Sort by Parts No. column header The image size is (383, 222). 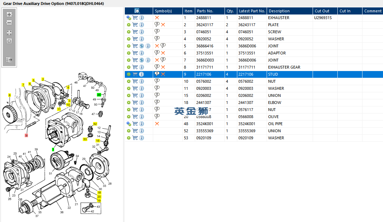(x=210, y=11)
